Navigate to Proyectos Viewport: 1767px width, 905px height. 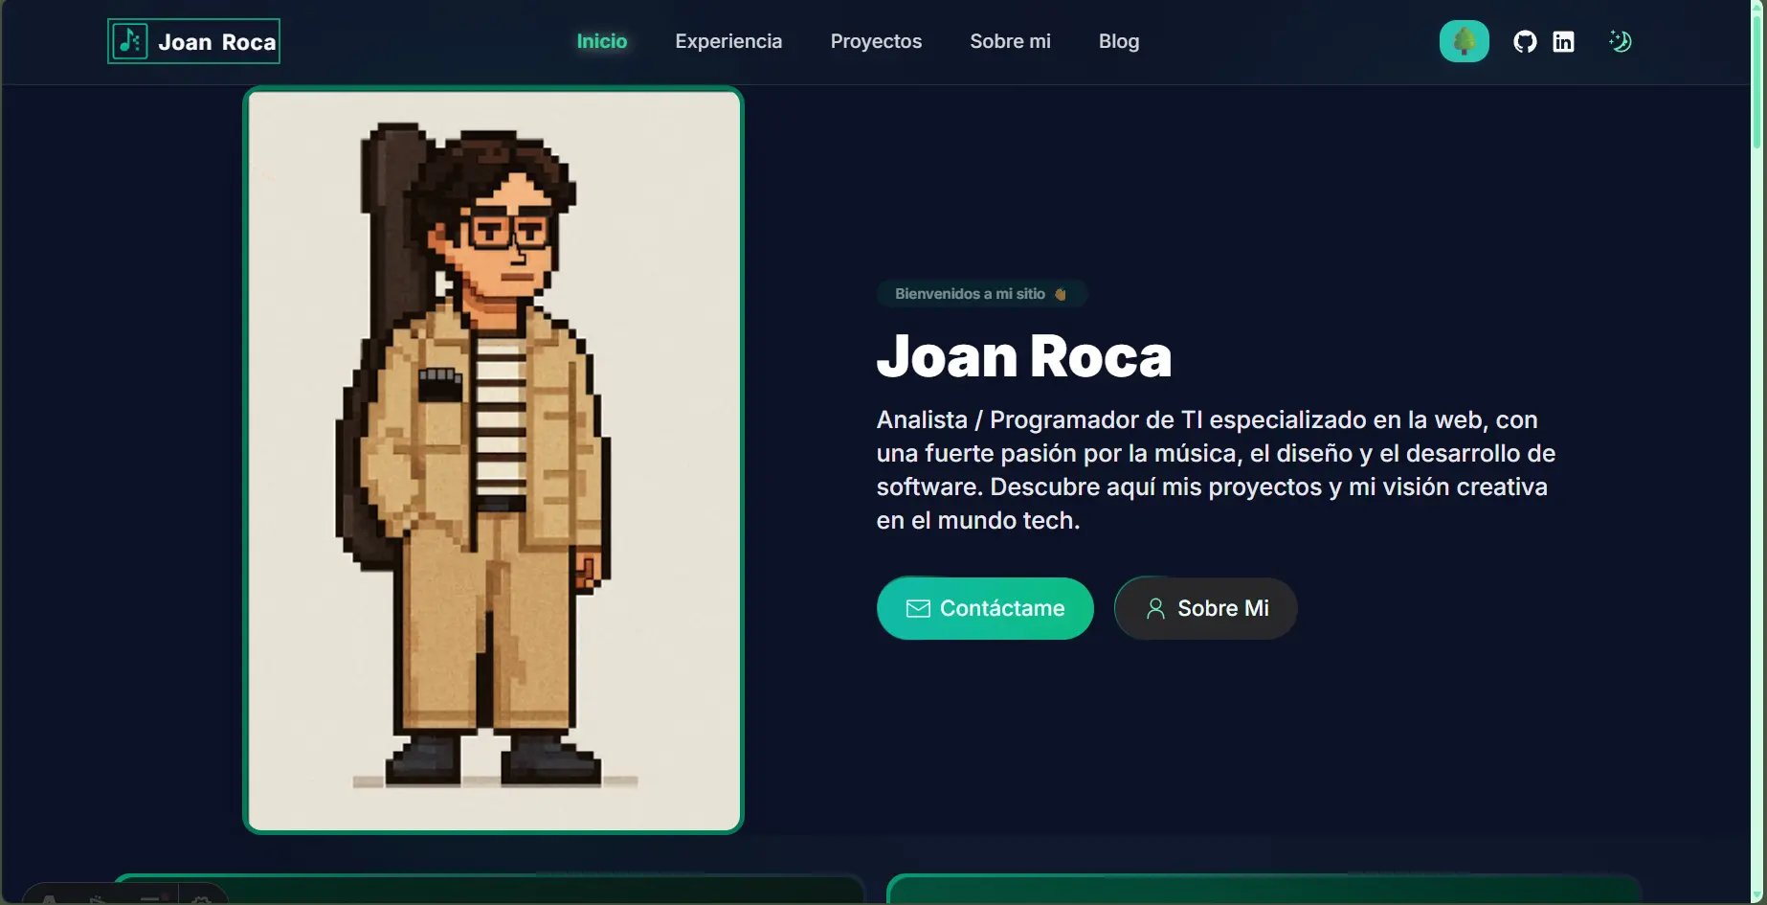[x=876, y=41]
